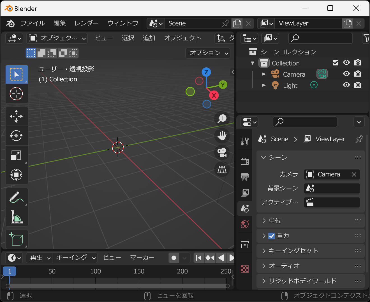This screenshot has height=302, width=370.
Task: Hide the Camera with its eye icon
Action: pos(346,74)
